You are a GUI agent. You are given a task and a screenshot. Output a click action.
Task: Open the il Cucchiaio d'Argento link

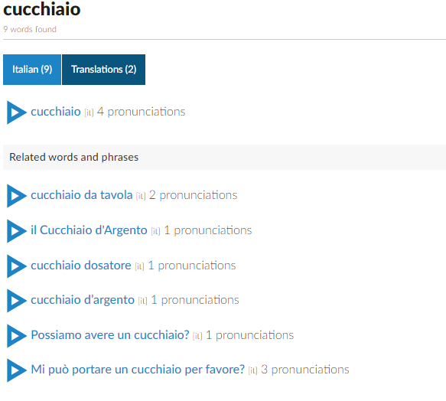tap(89, 230)
